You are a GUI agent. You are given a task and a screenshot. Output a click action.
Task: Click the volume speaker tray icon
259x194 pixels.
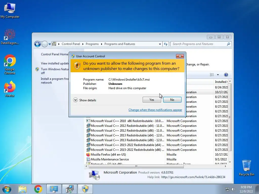tap(233, 189)
